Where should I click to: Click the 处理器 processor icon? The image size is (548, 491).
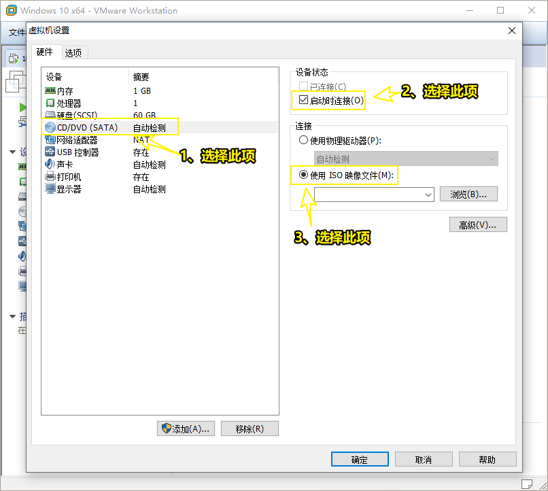[50, 103]
